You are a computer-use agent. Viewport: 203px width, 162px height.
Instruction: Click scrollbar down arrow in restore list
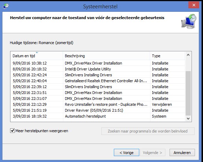(x=188, y=118)
